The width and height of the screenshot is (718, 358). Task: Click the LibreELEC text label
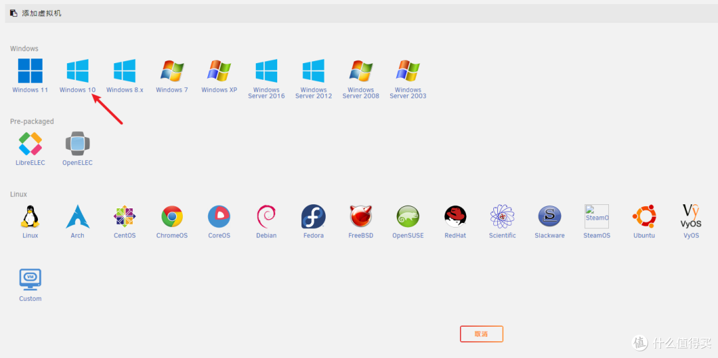pos(30,163)
